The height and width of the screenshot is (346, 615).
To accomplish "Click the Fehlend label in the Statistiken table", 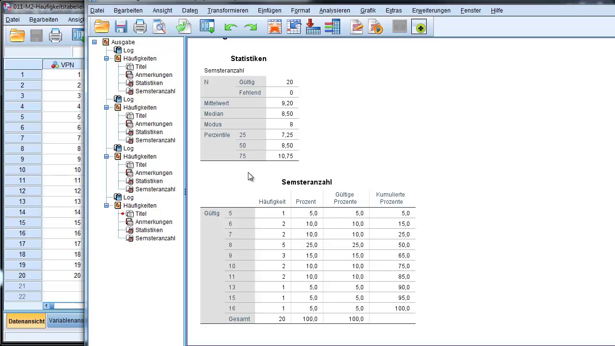I will pyautogui.click(x=250, y=93).
